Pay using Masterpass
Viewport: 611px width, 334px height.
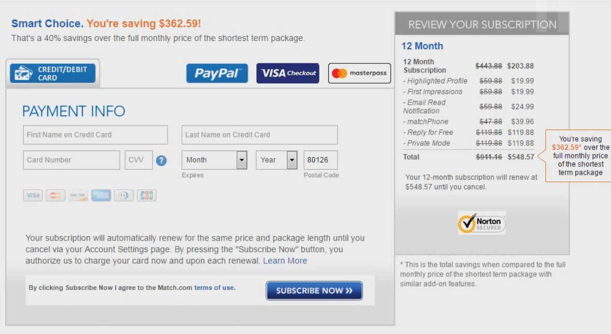coord(359,73)
